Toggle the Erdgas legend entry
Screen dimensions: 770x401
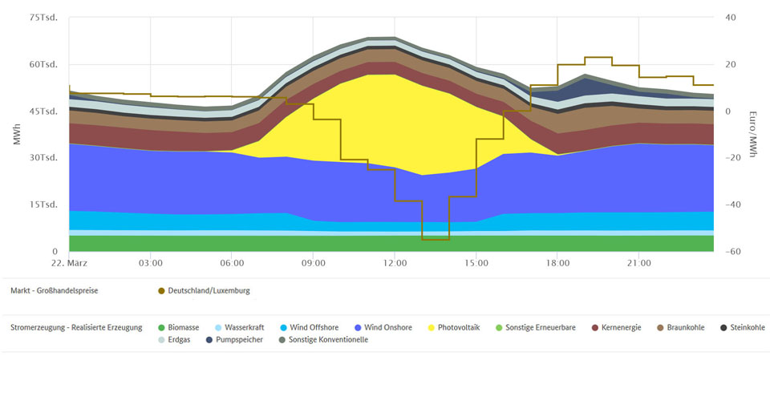pos(174,340)
